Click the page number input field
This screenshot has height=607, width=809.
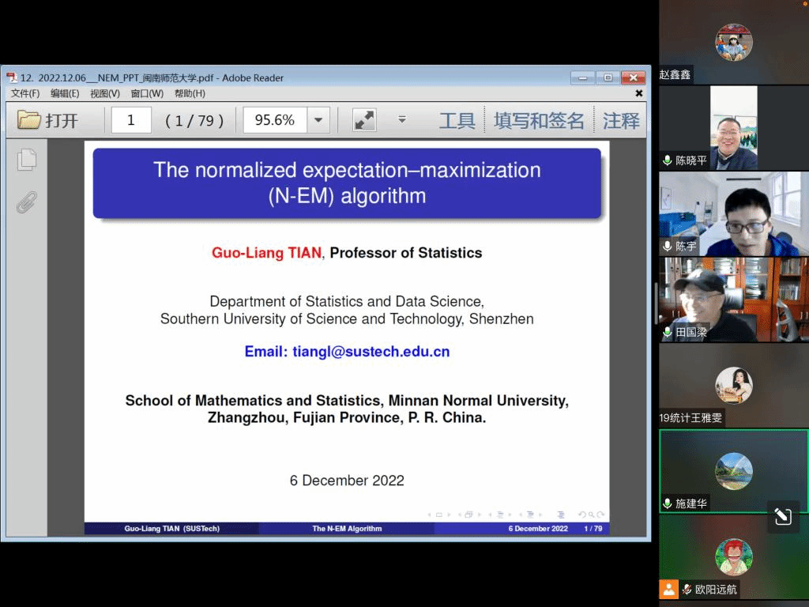pyautogui.click(x=131, y=120)
